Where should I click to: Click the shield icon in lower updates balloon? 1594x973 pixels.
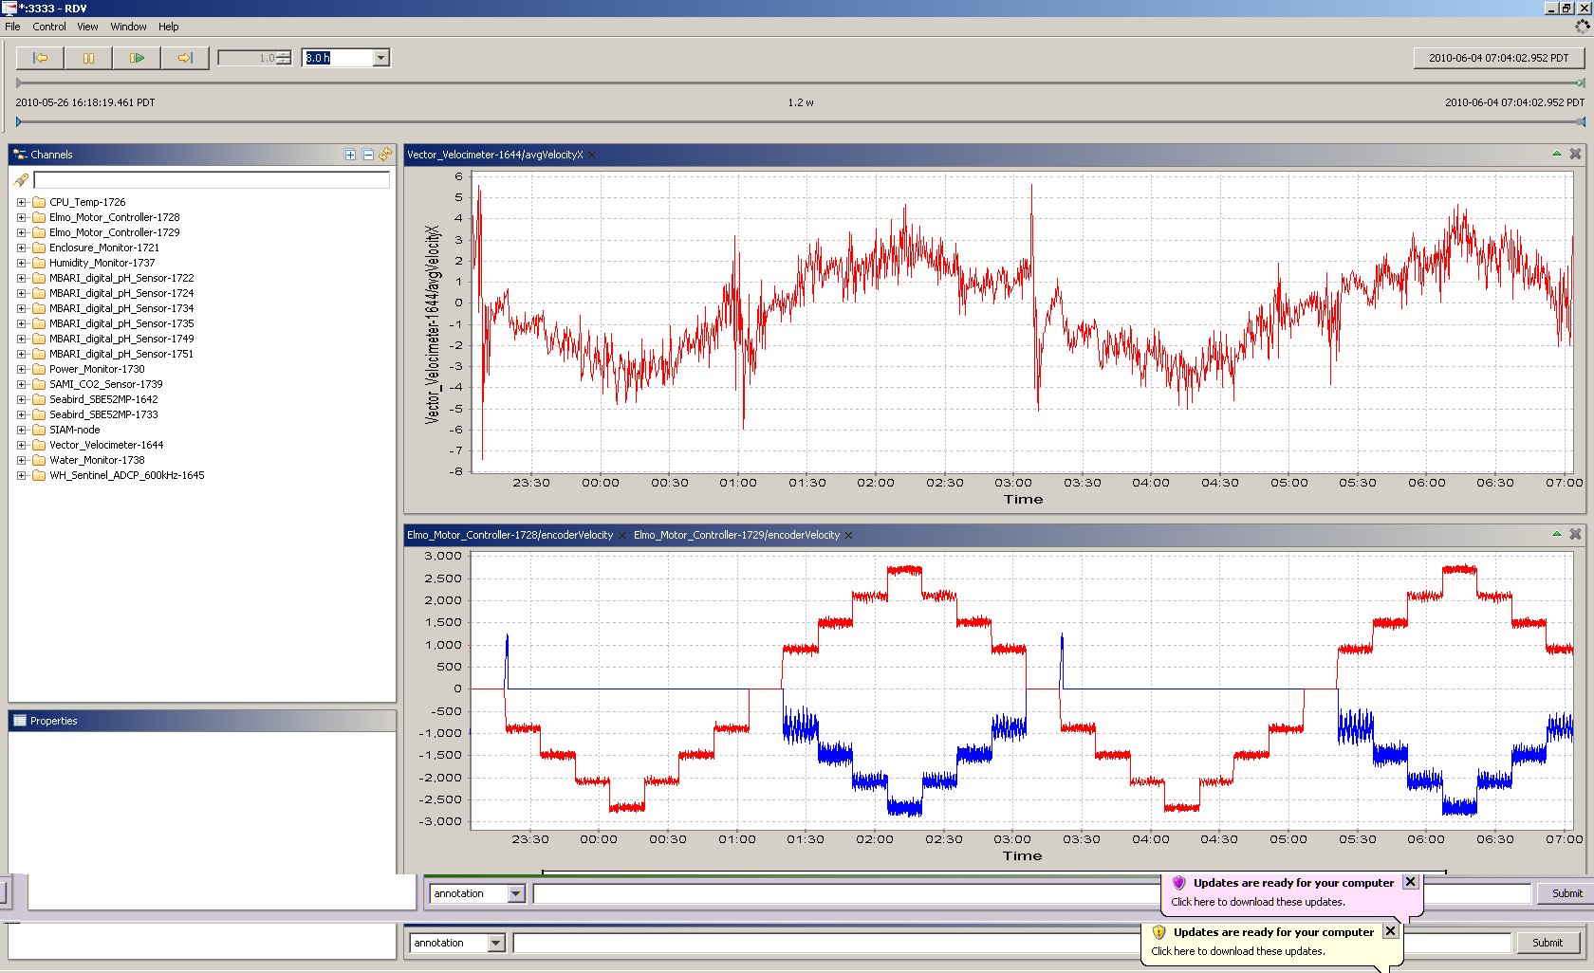click(x=1159, y=932)
